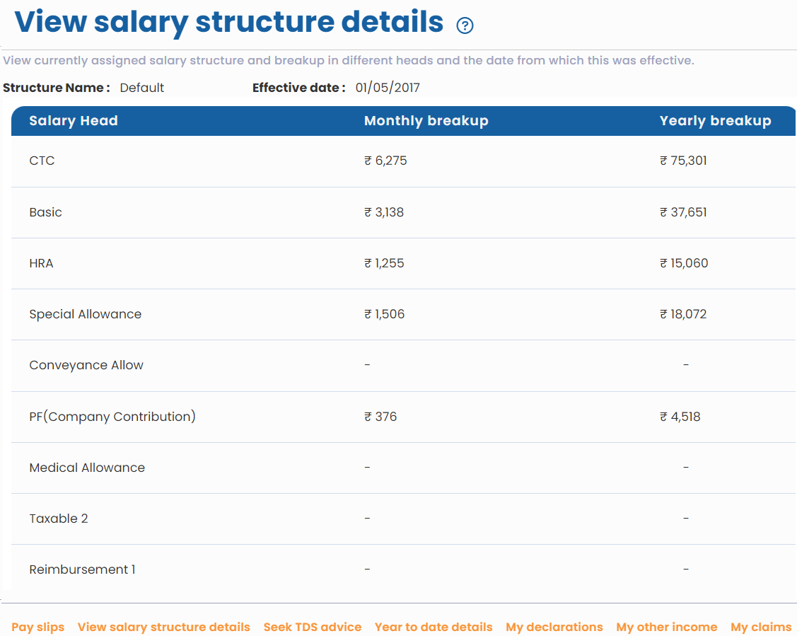The image size is (797, 636).
Task: Open My claims section
Action: pos(761,628)
